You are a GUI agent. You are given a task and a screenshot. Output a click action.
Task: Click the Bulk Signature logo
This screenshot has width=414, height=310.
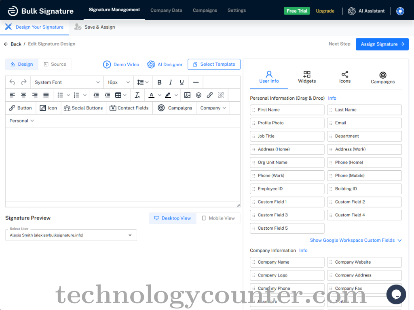41,11
